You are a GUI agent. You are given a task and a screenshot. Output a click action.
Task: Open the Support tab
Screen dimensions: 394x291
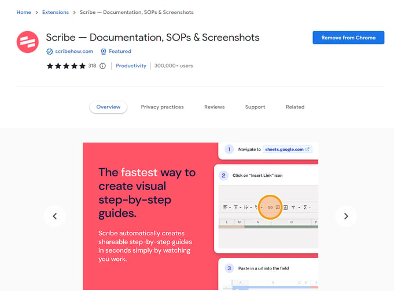[255, 107]
